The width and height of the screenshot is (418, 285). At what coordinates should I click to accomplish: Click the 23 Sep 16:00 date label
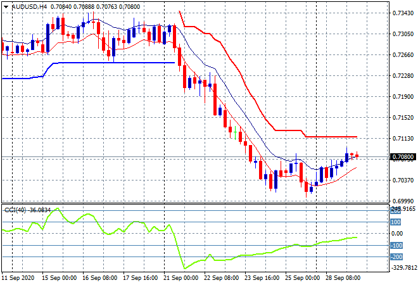tap(263, 279)
